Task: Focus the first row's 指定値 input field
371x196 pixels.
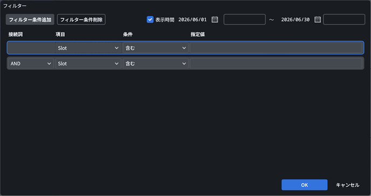Action: tap(276, 48)
